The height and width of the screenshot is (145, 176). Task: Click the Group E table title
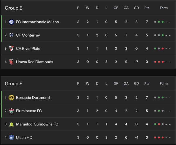click(13, 8)
